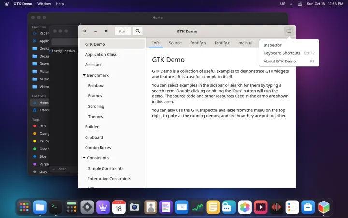This screenshot has height=218, width=348.
Task: Click the crown logo in the top menu bar
Action: pos(7,4)
